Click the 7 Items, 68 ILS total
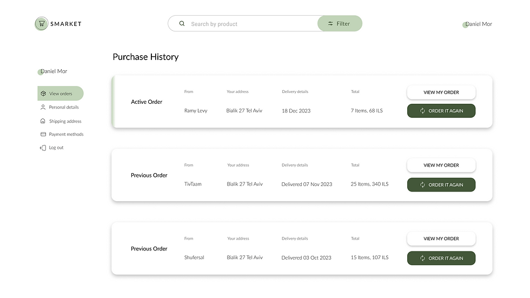Viewport: 530px width, 298px height. [367, 111]
